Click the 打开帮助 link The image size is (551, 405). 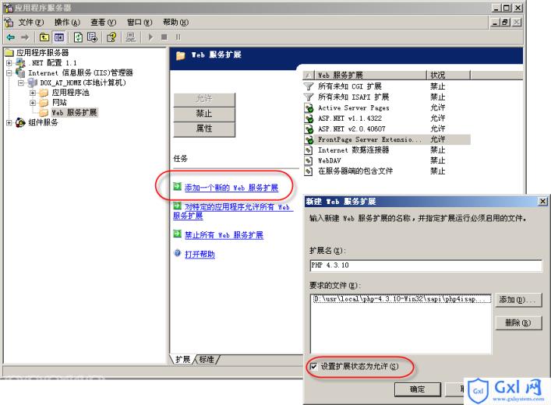tap(200, 254)
